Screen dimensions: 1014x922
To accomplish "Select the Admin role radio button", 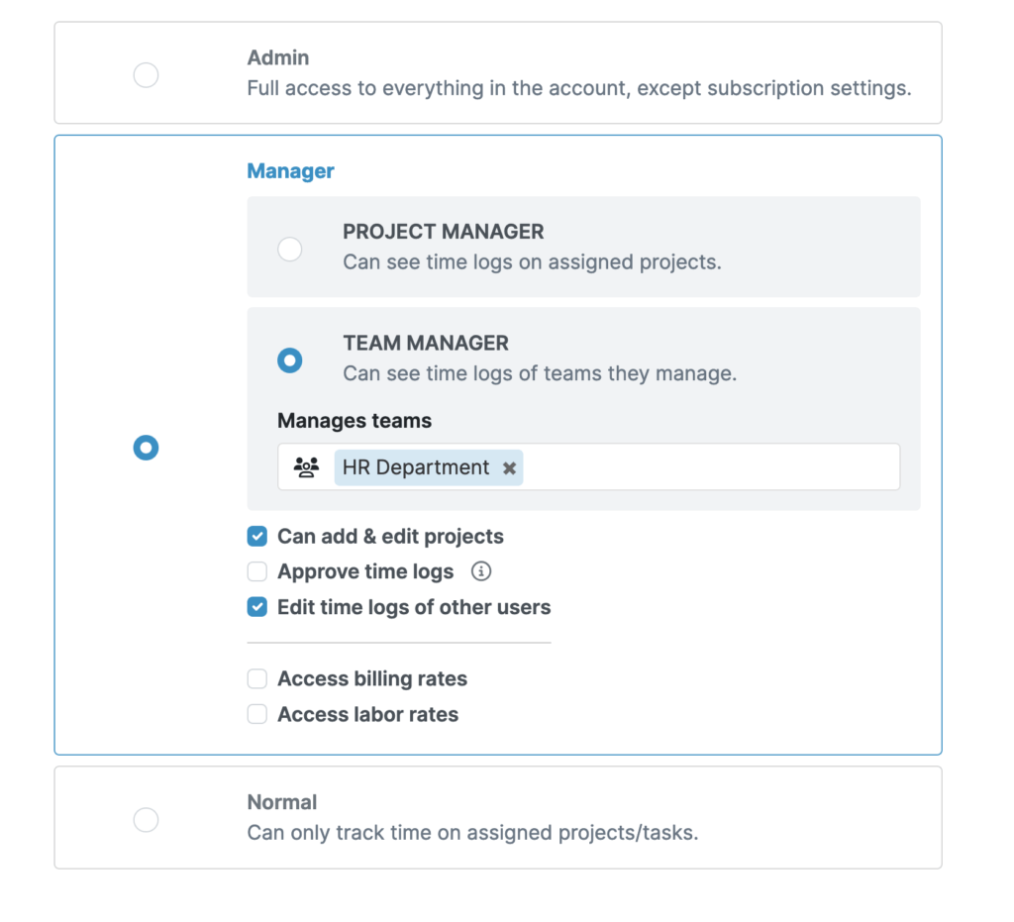I will [146, 75].
